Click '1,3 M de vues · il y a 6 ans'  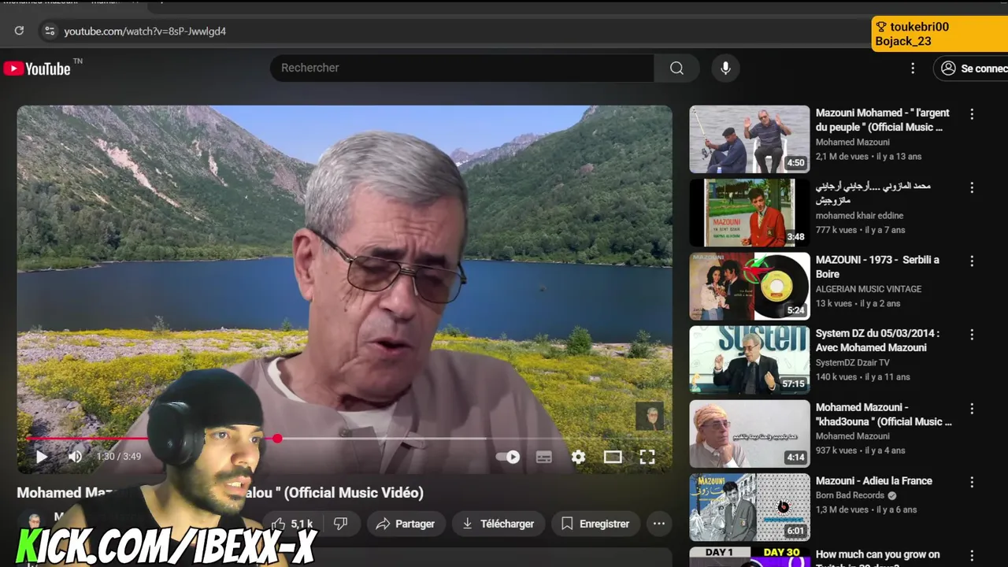[x=866, y=510]
